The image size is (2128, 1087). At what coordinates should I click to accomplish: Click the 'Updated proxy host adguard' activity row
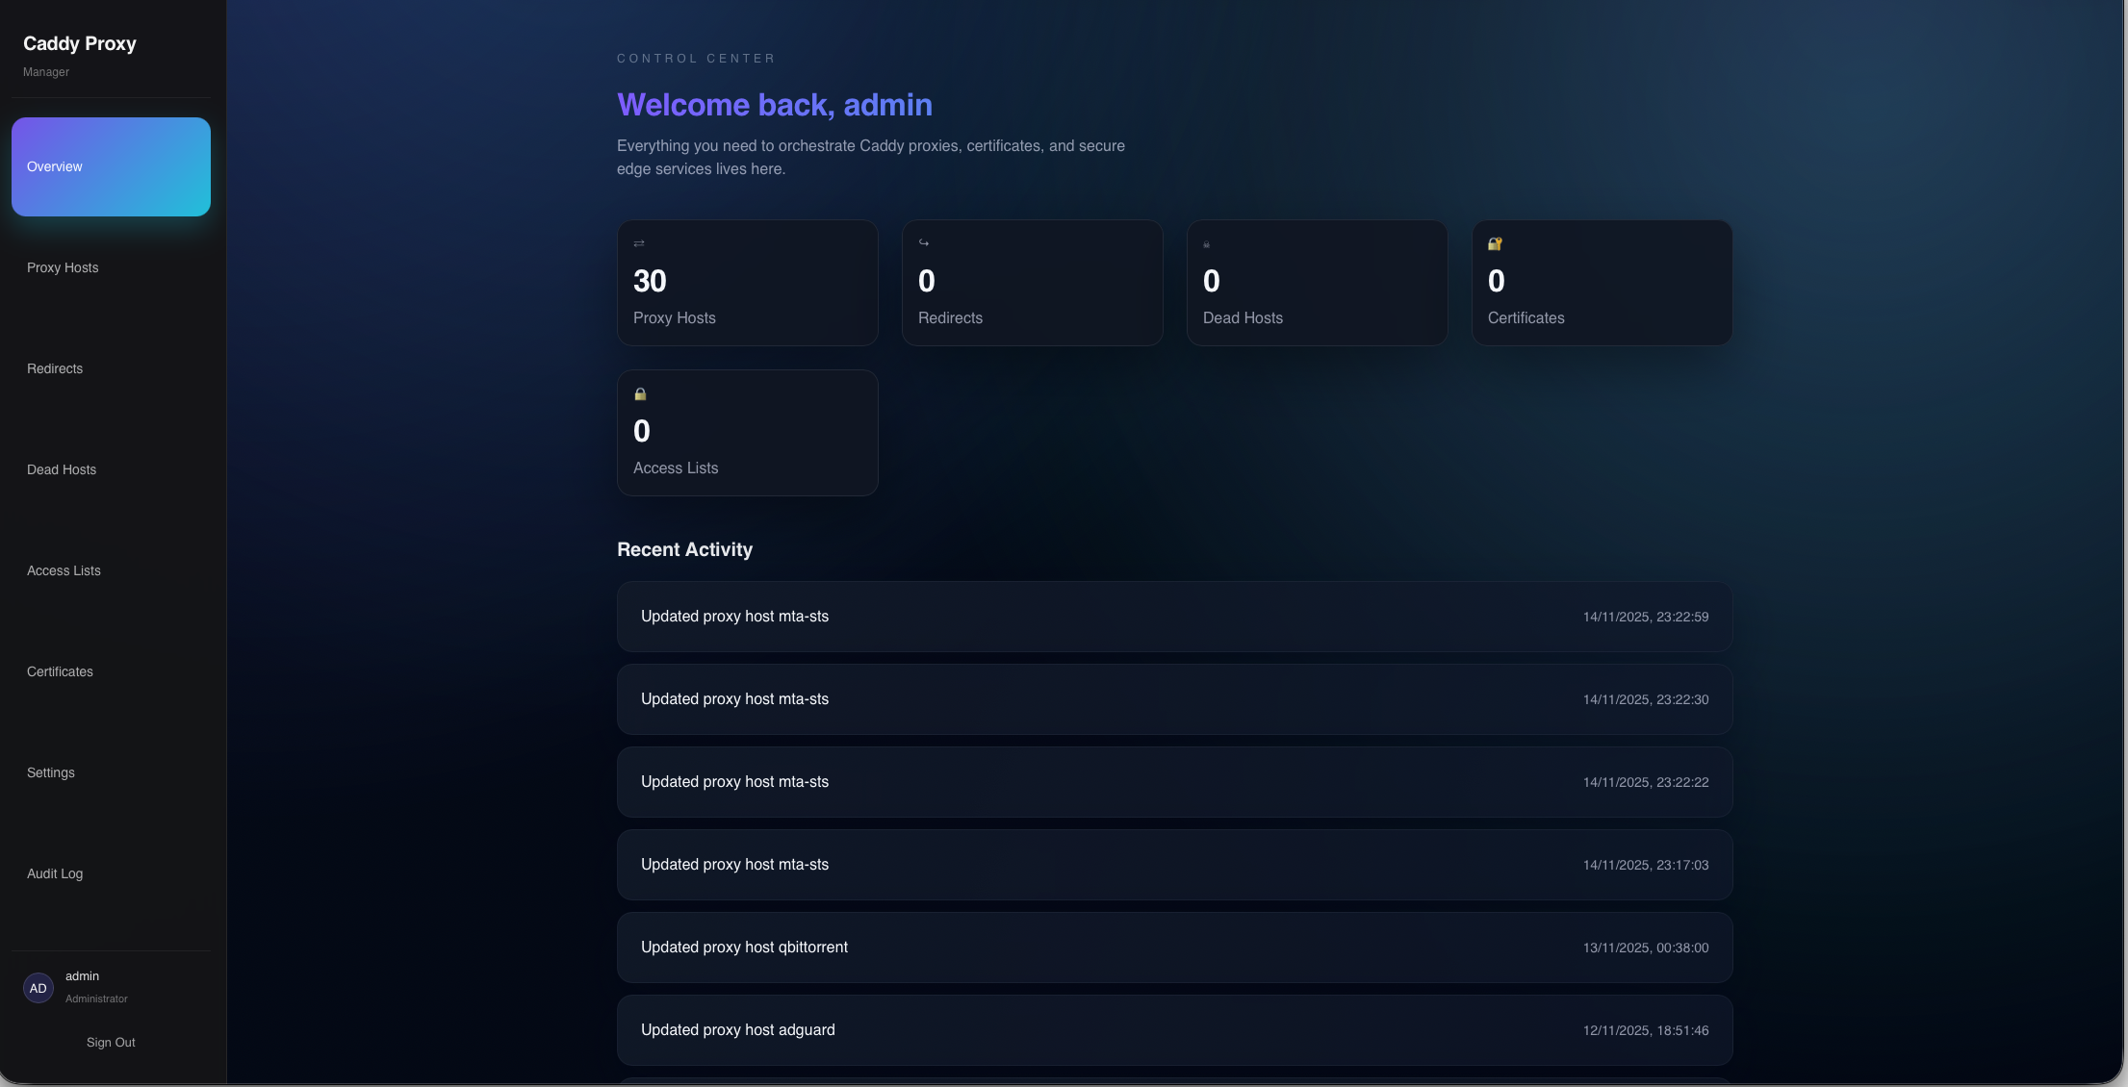(1173, 1029)
